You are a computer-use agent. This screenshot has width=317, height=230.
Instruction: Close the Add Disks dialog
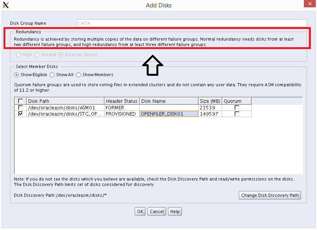click(310, 3)
